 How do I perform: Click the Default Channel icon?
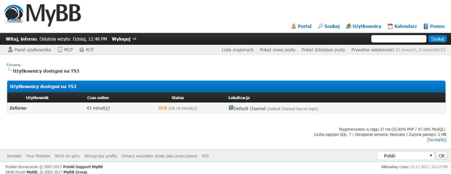(231, 108)
